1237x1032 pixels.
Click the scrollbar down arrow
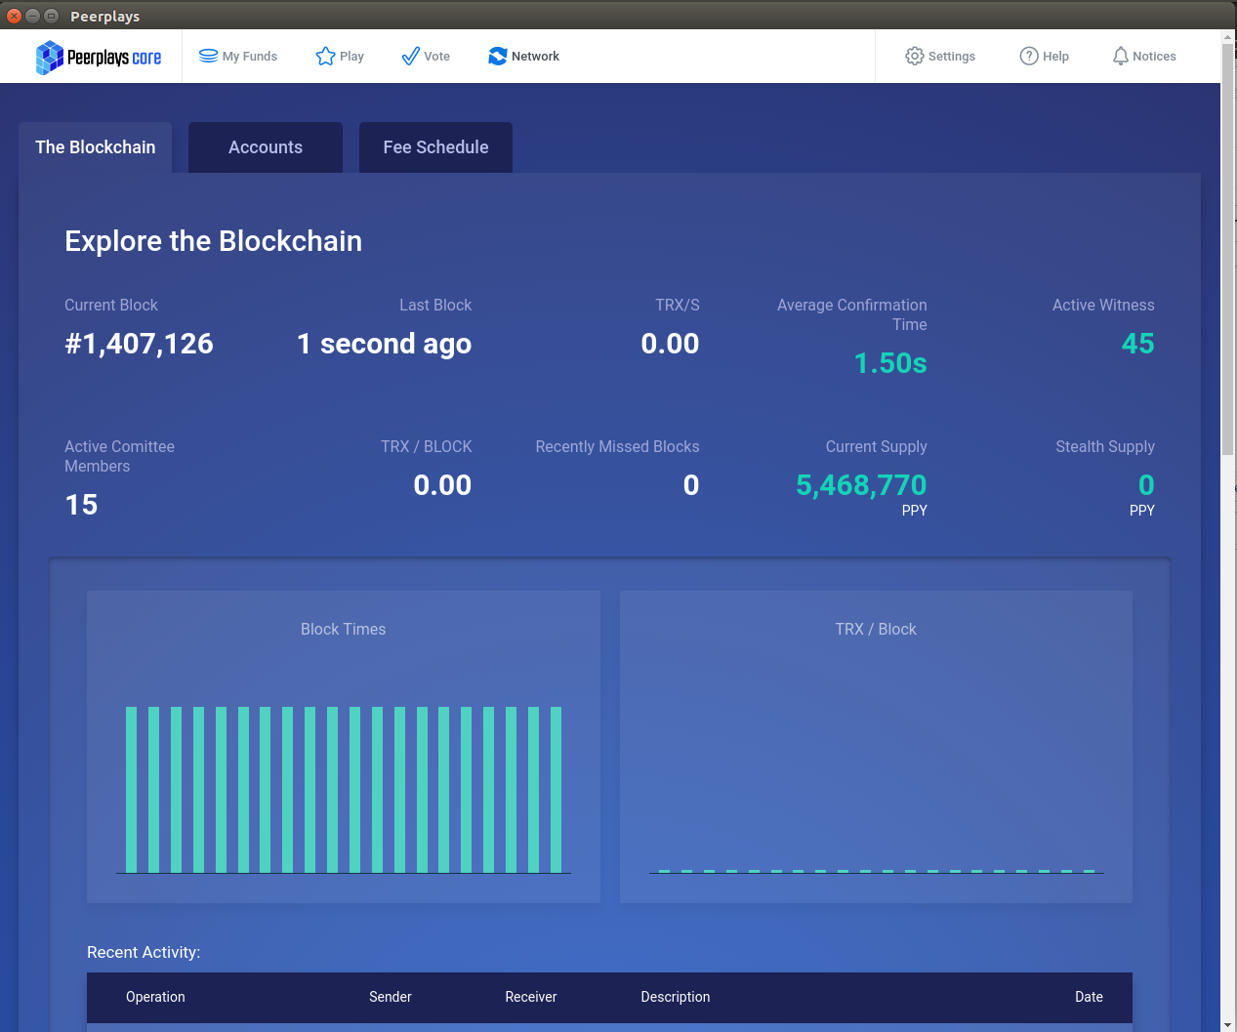(x=1228, y=1025)
